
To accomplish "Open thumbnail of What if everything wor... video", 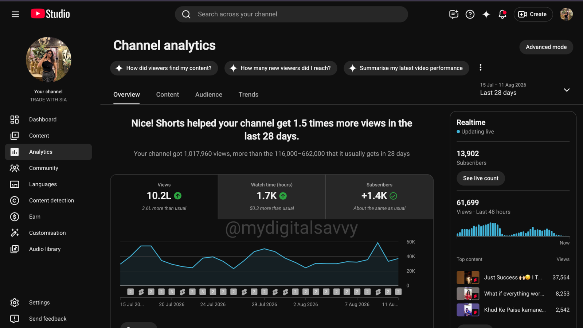I will pyautogui.click(x=468, y=294).
